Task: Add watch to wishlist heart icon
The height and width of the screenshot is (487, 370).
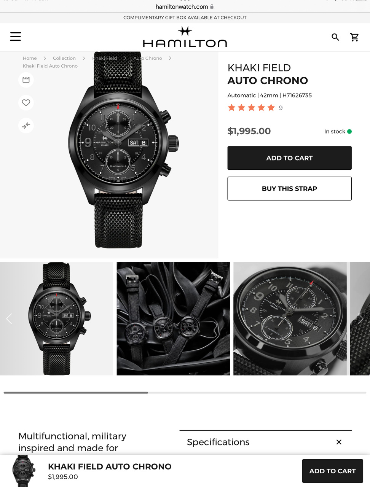Action: coord(26,103)
